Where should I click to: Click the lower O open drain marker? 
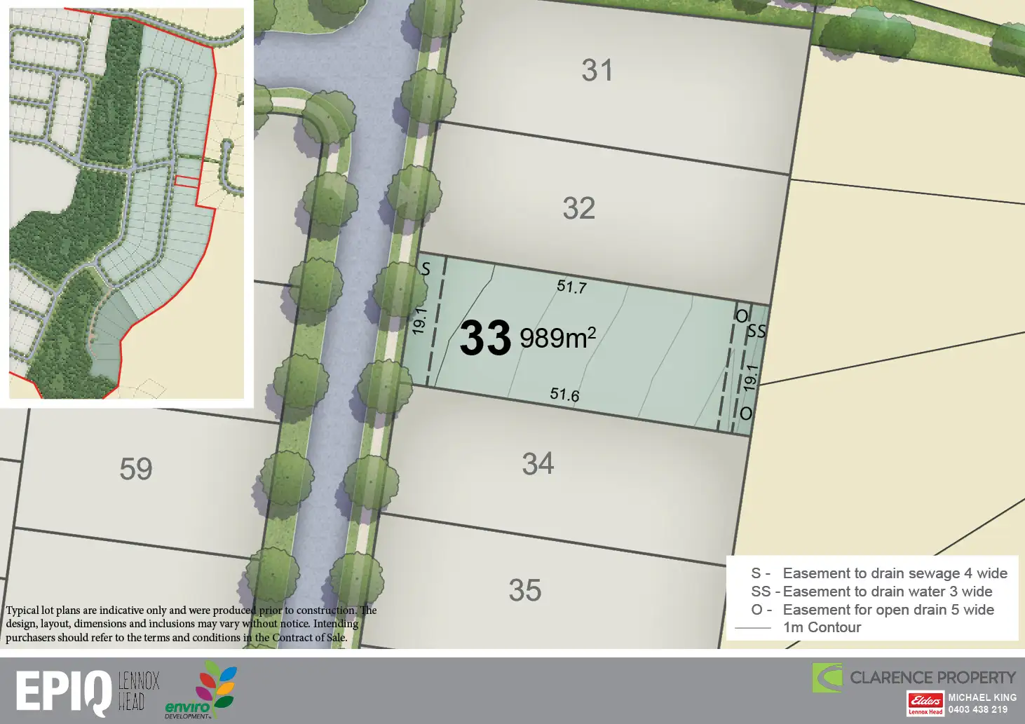pos(746,414)
